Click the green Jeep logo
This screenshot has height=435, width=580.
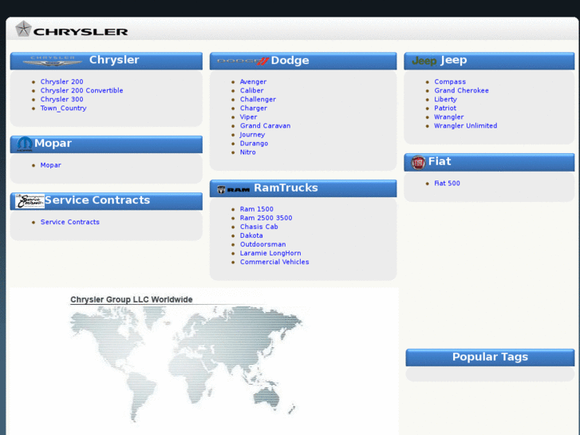[x=424, y=61]
